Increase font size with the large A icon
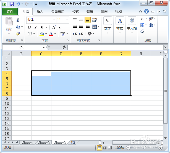This screenshot has width=170, height=153. click(54, 27)
